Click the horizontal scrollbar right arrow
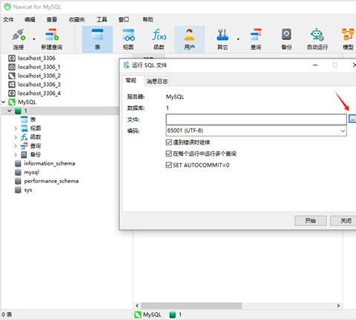This screenshot has height=320, width=356. pos(338,306)
